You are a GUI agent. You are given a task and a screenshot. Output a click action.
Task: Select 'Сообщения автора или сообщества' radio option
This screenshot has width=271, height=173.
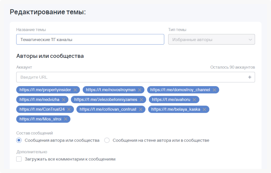click(x=19, y=140)
